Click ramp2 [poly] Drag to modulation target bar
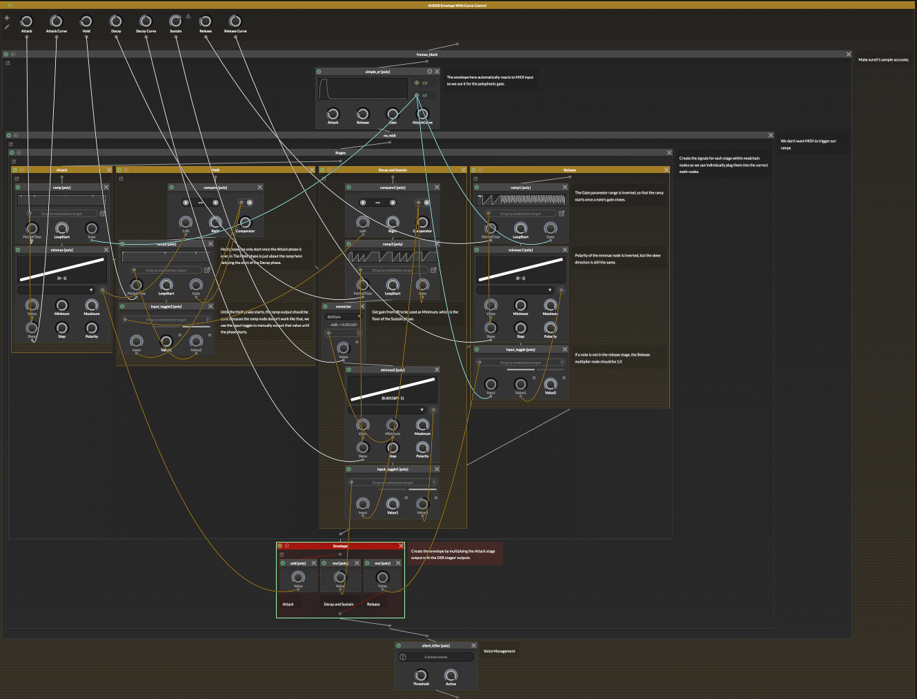This screenshot has width=917, height=699. [166, 270]
